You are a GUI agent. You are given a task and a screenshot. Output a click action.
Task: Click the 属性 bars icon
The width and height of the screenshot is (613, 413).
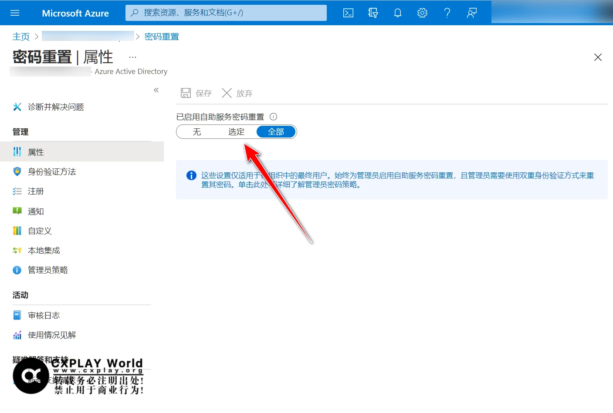[17, 151]
